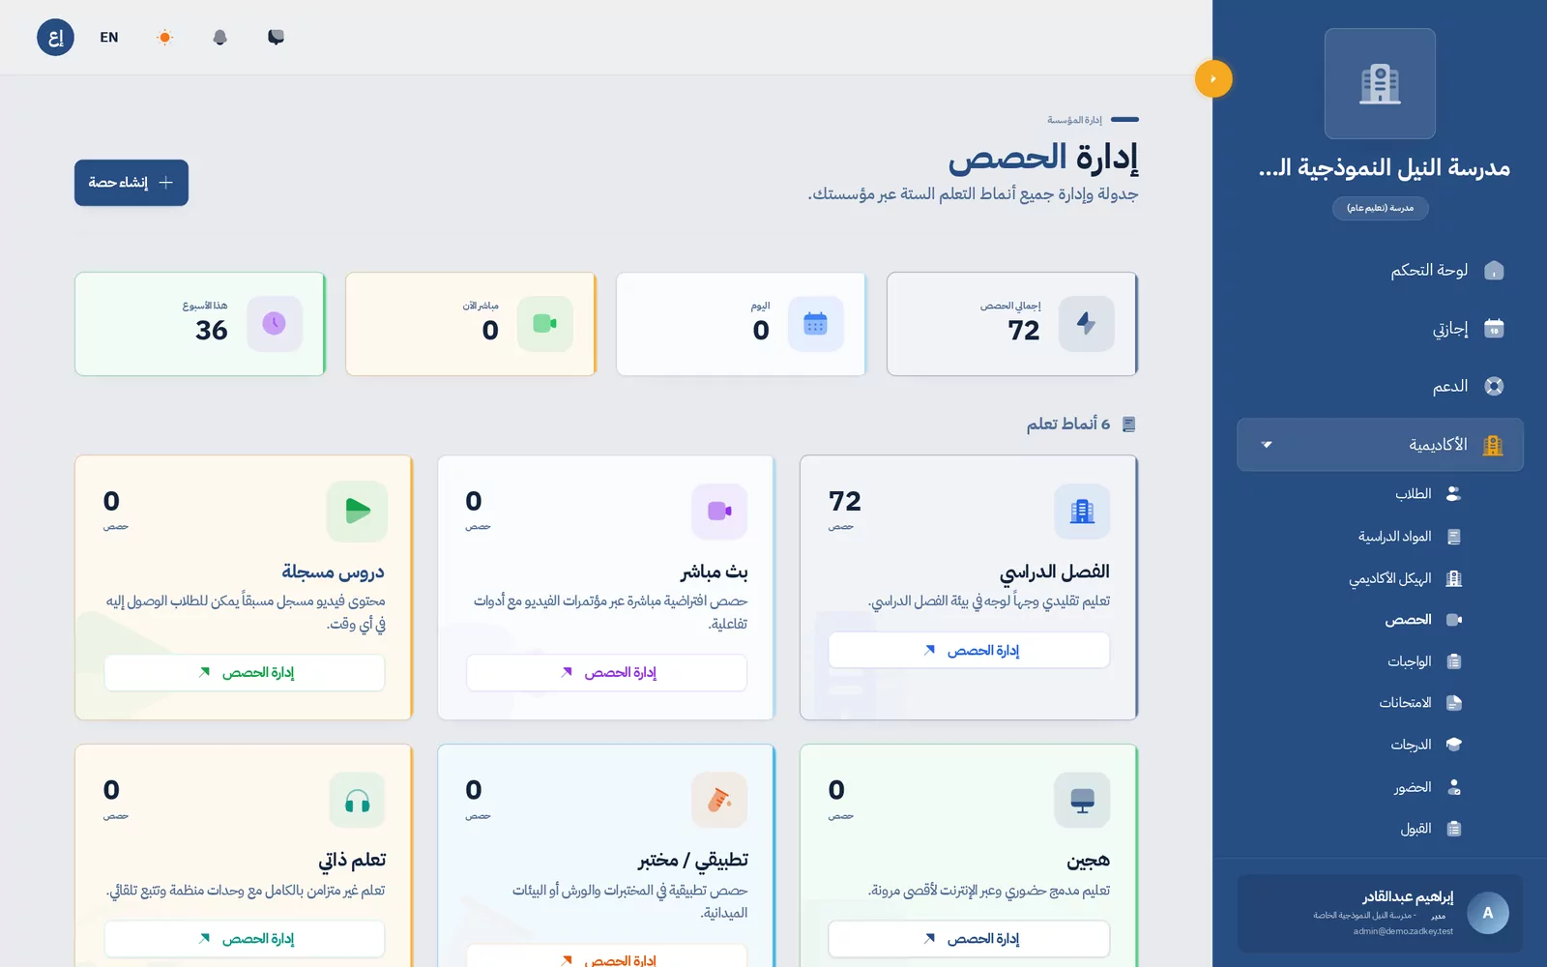The image size is (1547, 967).
Task: Click the تطبيقي / مختبر test tube icon
Action: click(x=719, y=800)
